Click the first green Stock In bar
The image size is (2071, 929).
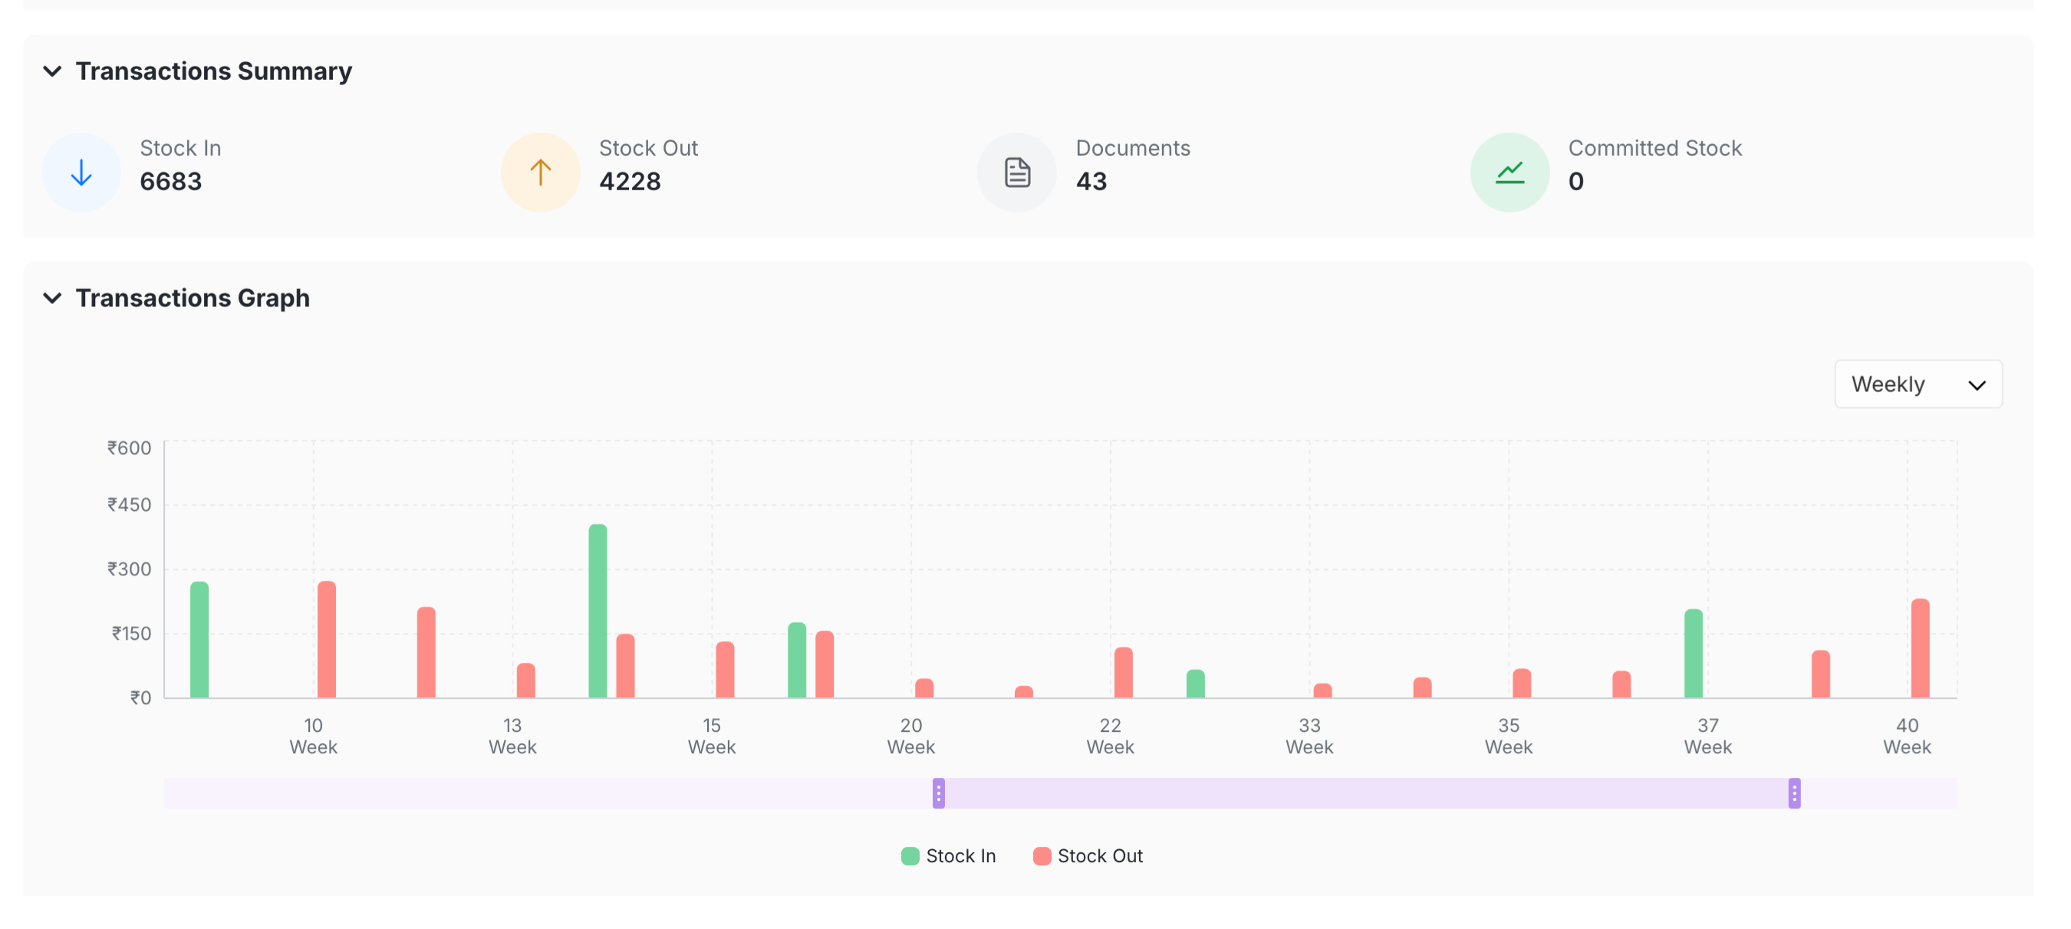(199, 640)
